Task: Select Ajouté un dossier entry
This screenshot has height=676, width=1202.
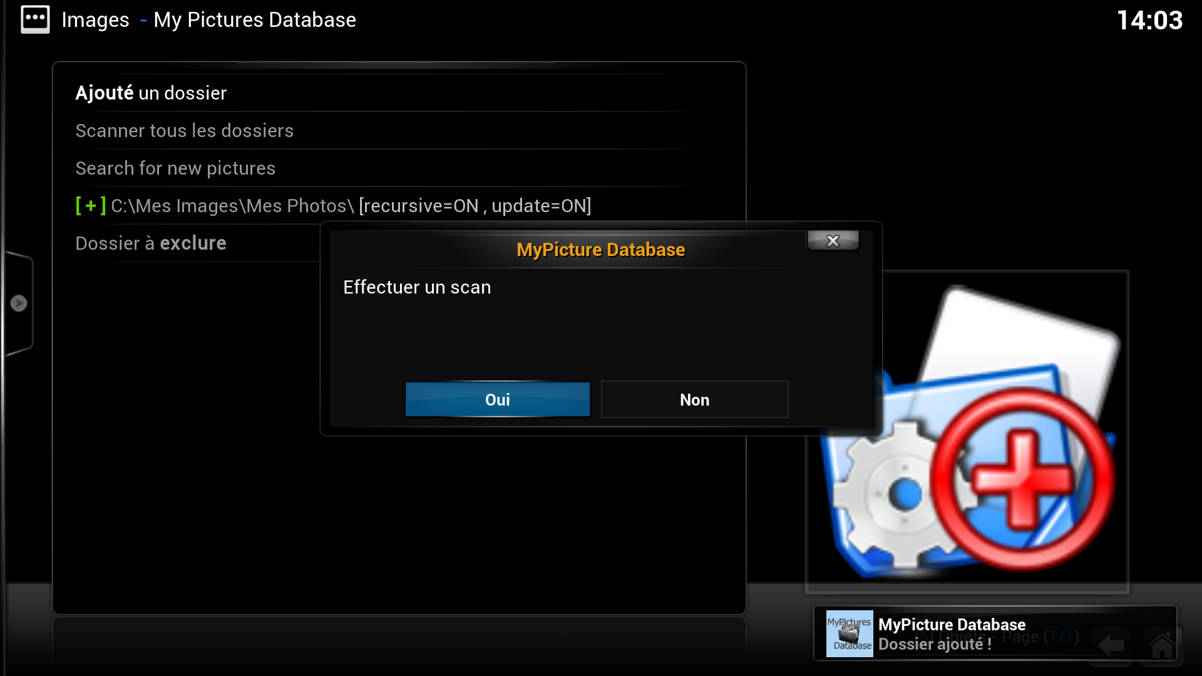Action: pyautogui.click(x=399, y=93)
